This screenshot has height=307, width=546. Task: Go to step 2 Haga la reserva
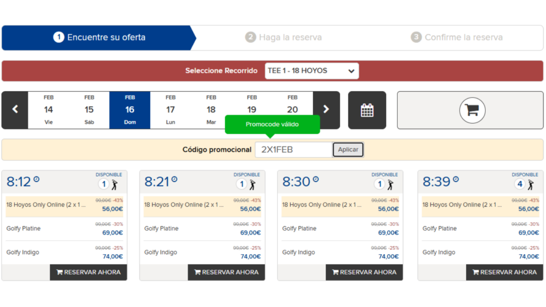[284, 37]
